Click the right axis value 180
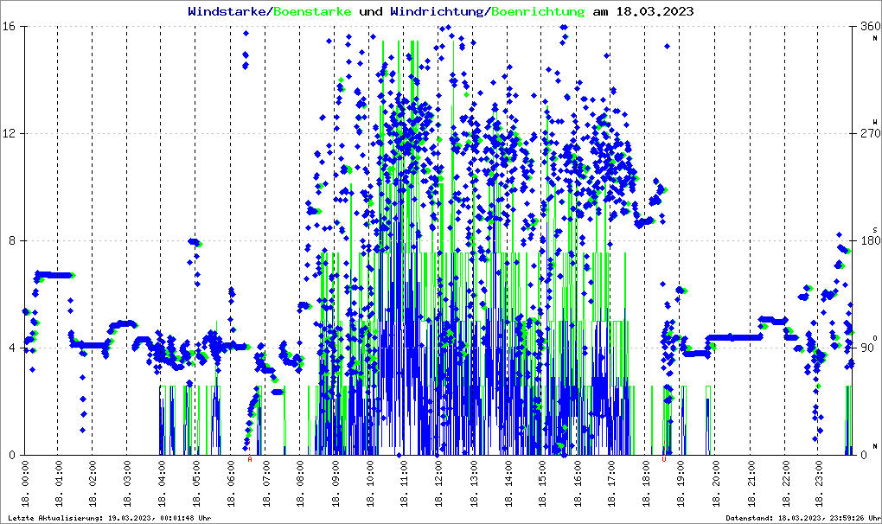882x524 pixels. point(870,240)
